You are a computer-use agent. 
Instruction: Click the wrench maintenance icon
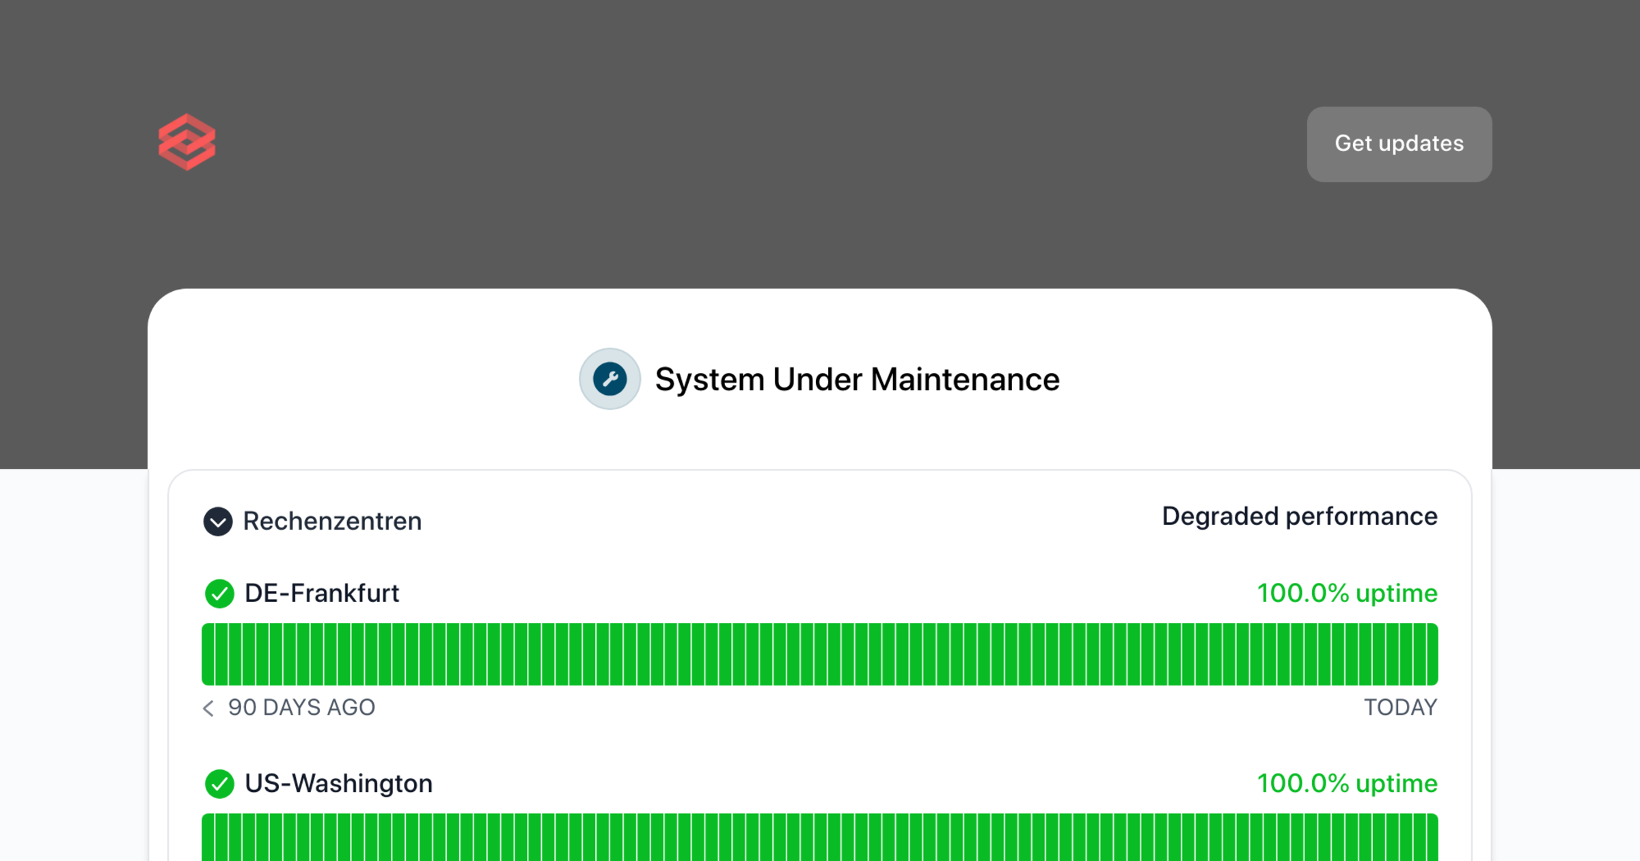point(610,378)
